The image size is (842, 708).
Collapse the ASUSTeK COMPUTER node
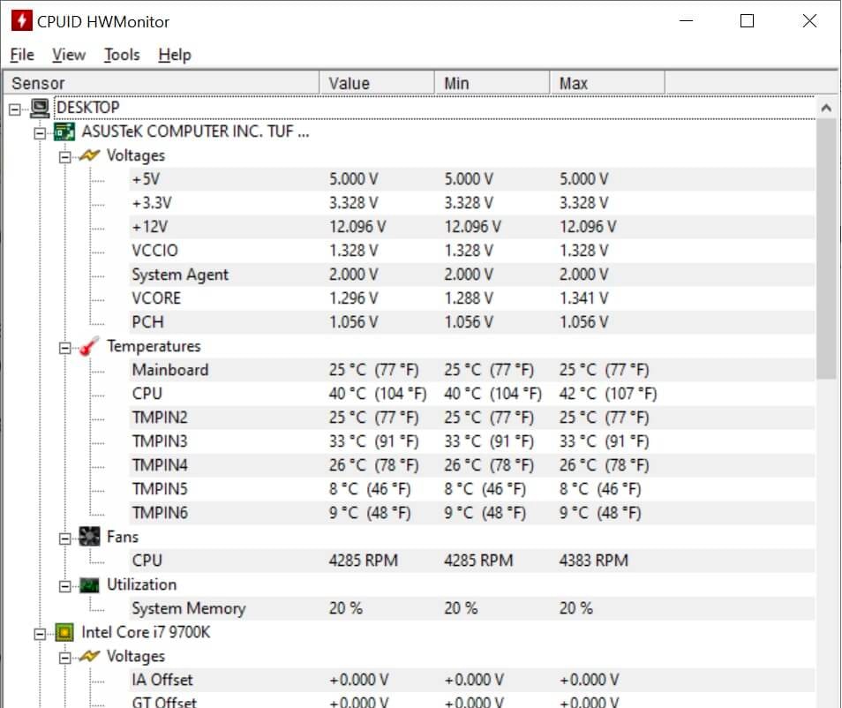point(39,132)
